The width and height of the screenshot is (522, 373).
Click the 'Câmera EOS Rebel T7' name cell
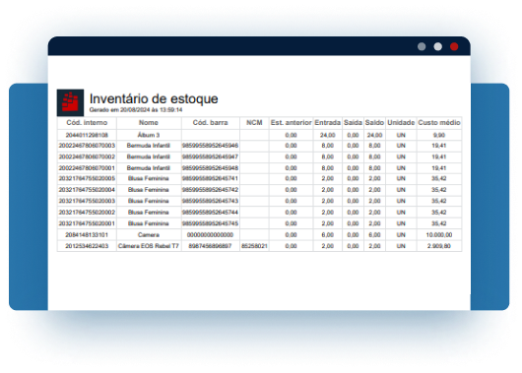click(149, 246)
